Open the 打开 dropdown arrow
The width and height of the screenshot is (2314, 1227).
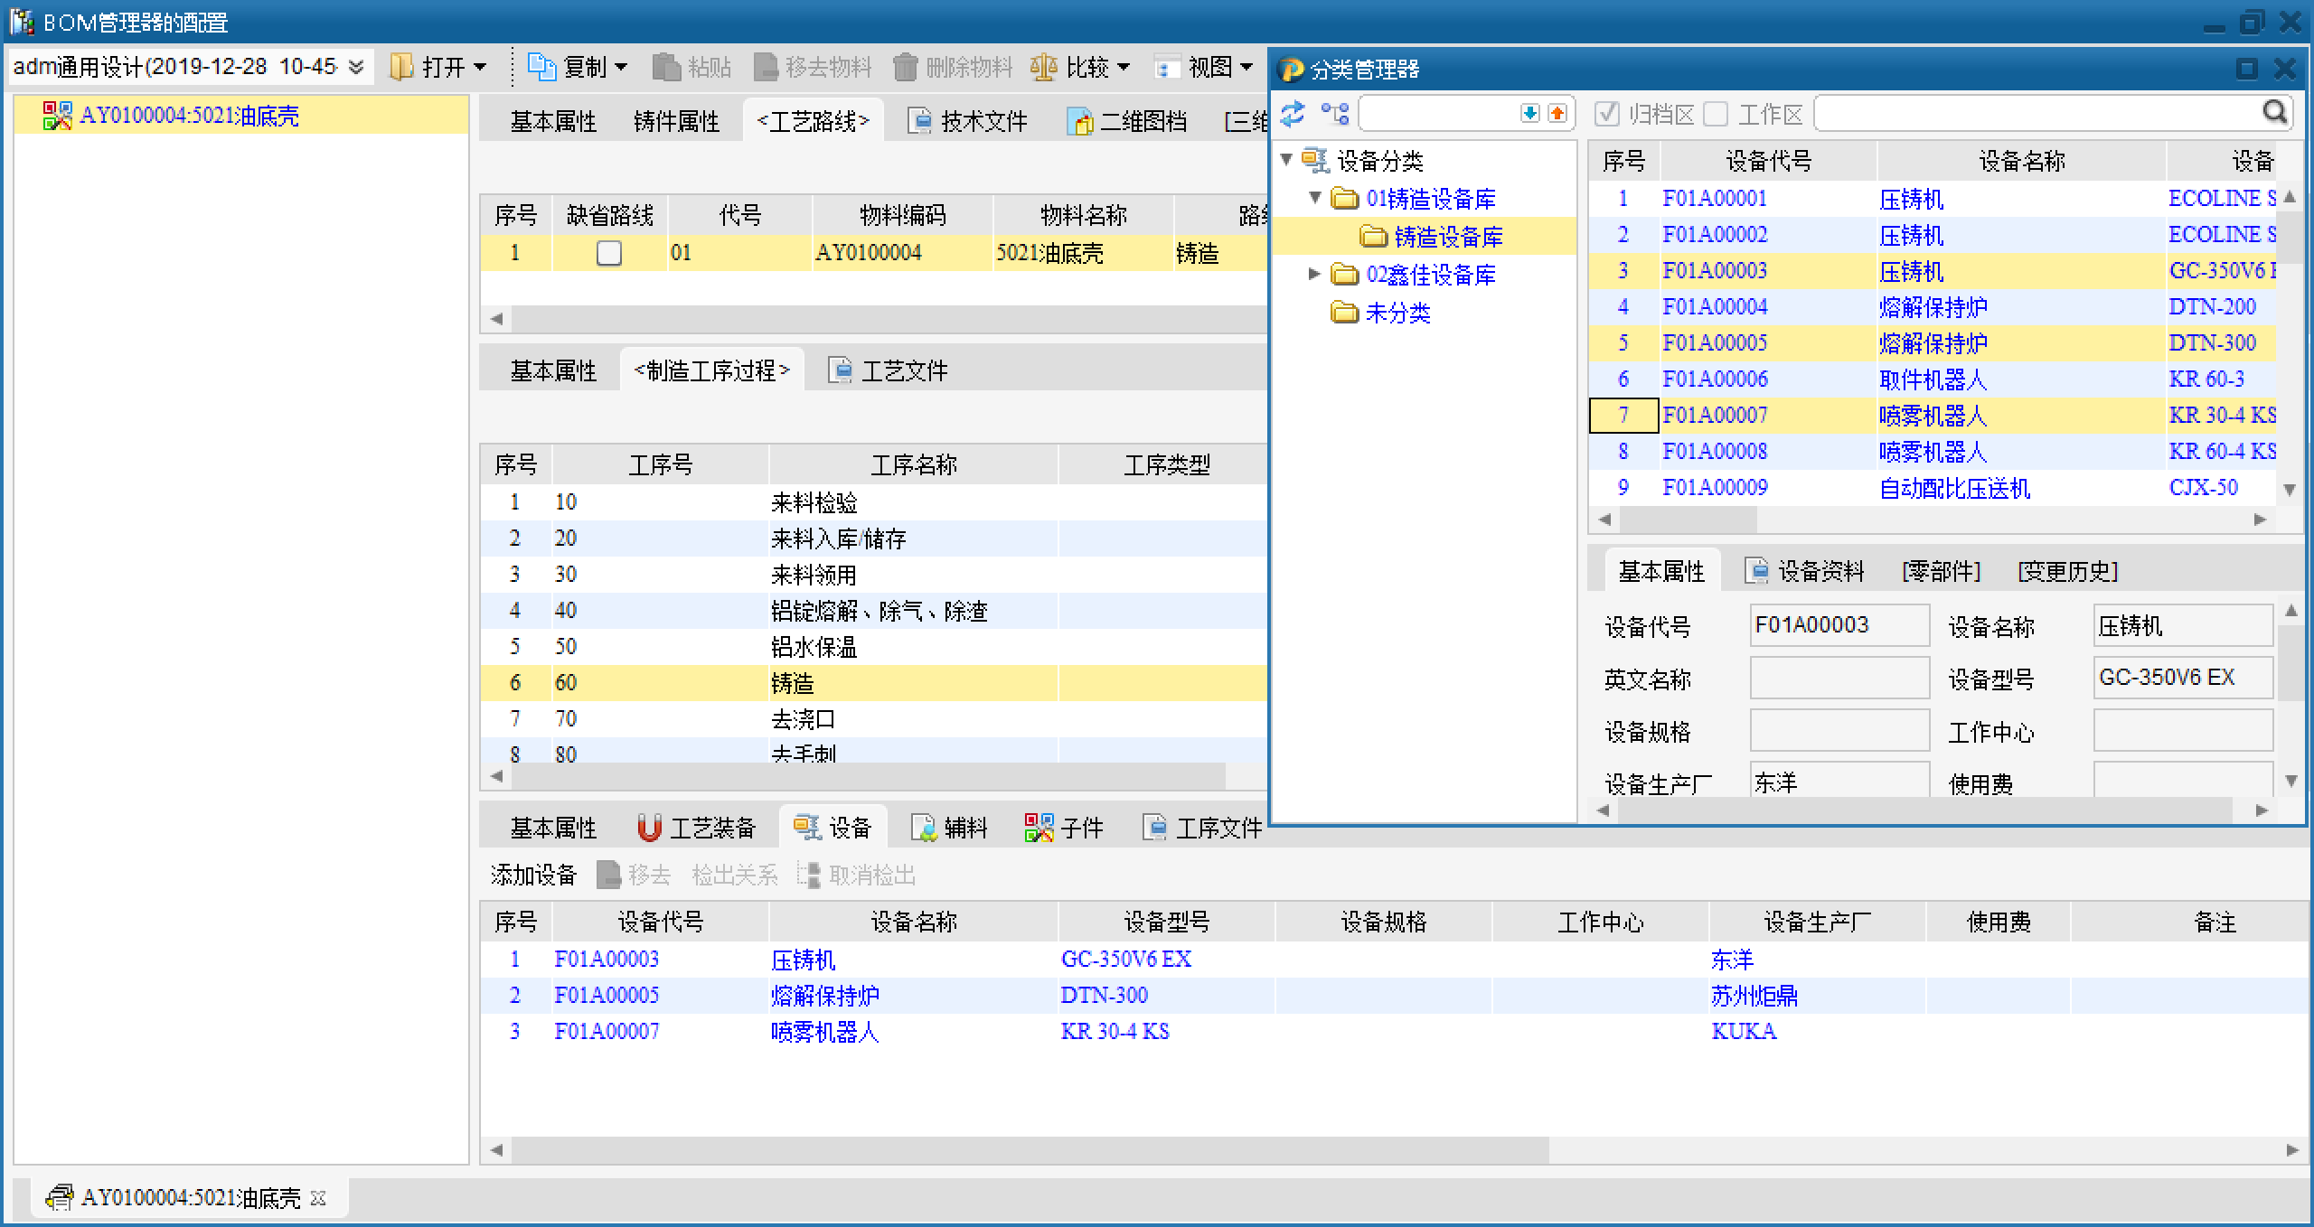480,67
